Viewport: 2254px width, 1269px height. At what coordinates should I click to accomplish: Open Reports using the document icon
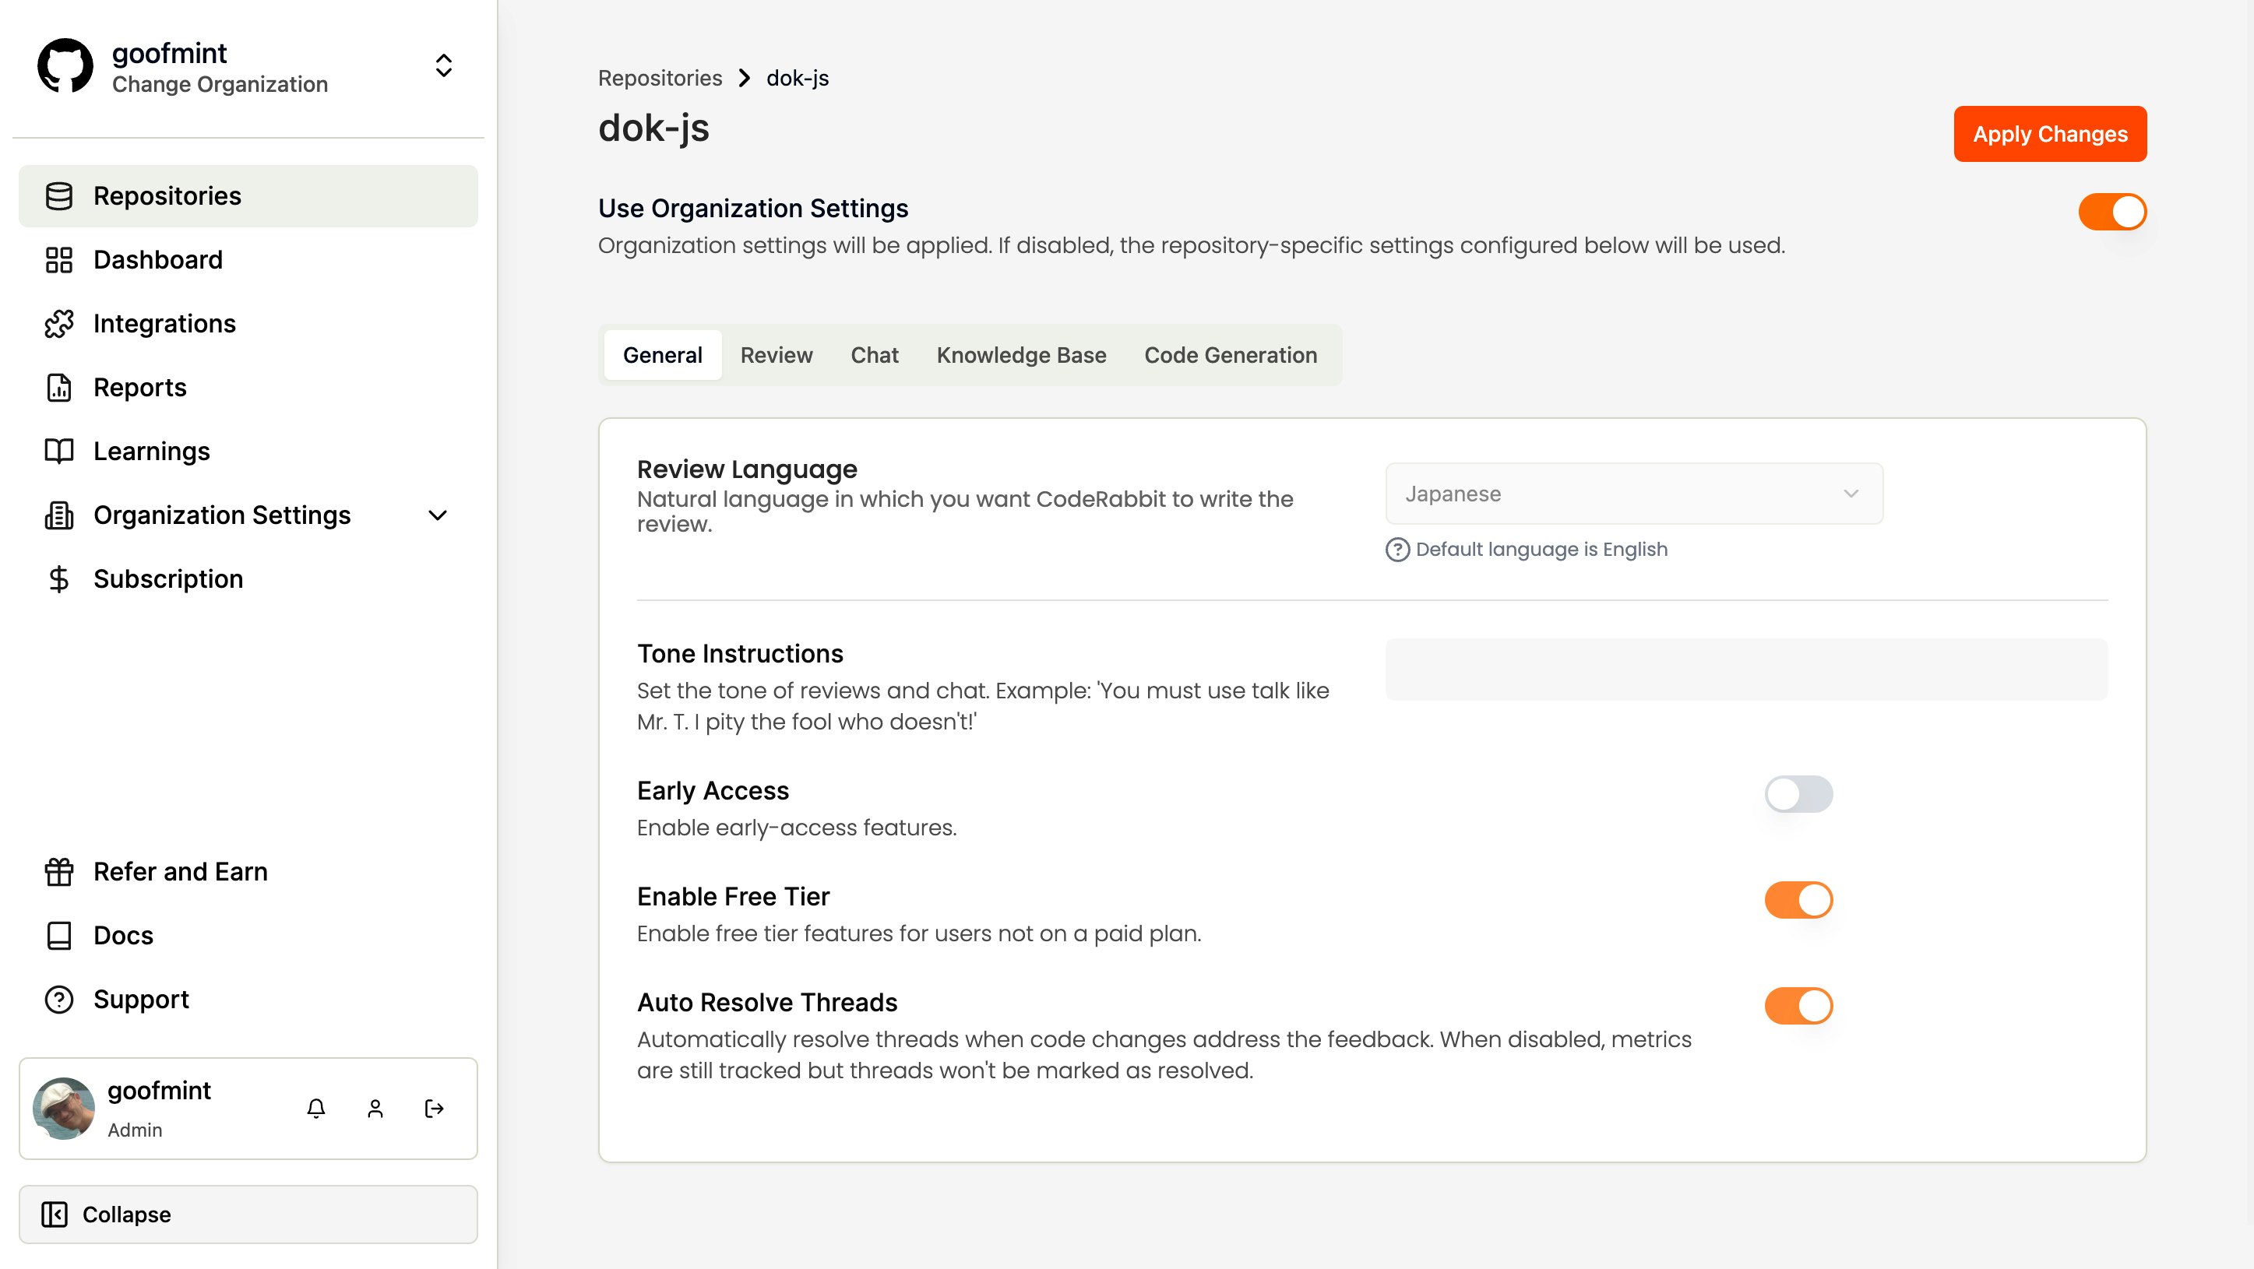coord(58,388)
